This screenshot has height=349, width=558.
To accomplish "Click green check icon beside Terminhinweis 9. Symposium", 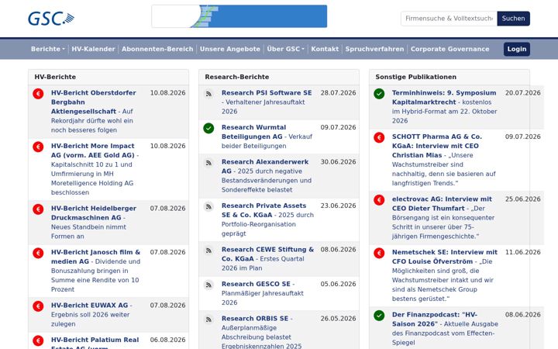I will (379, 94).
